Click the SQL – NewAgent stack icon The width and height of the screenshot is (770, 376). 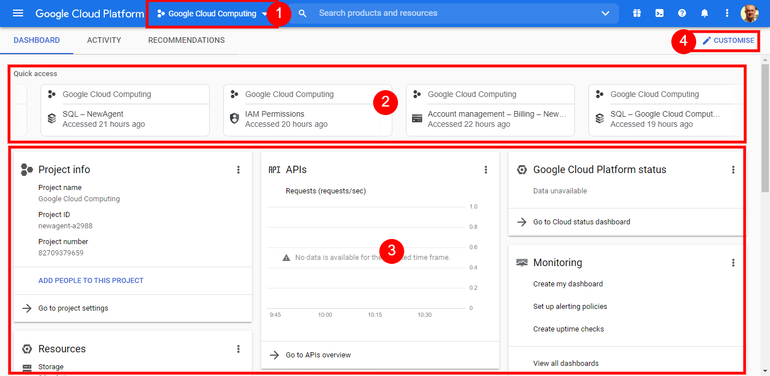[52, 118]
